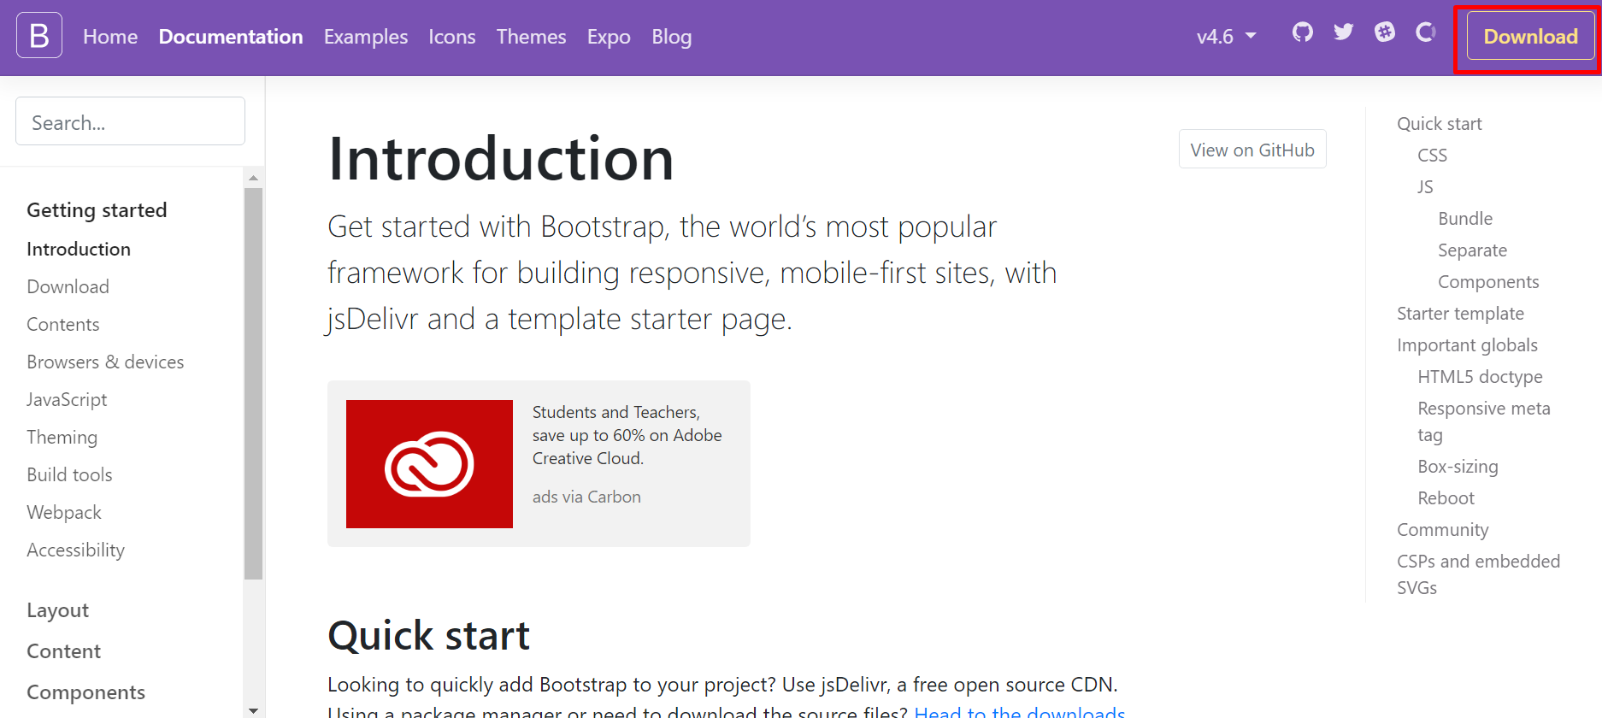This screenshot has height=718, width=1602.
Task: Focus the Search input field
Action: (130, 121)
